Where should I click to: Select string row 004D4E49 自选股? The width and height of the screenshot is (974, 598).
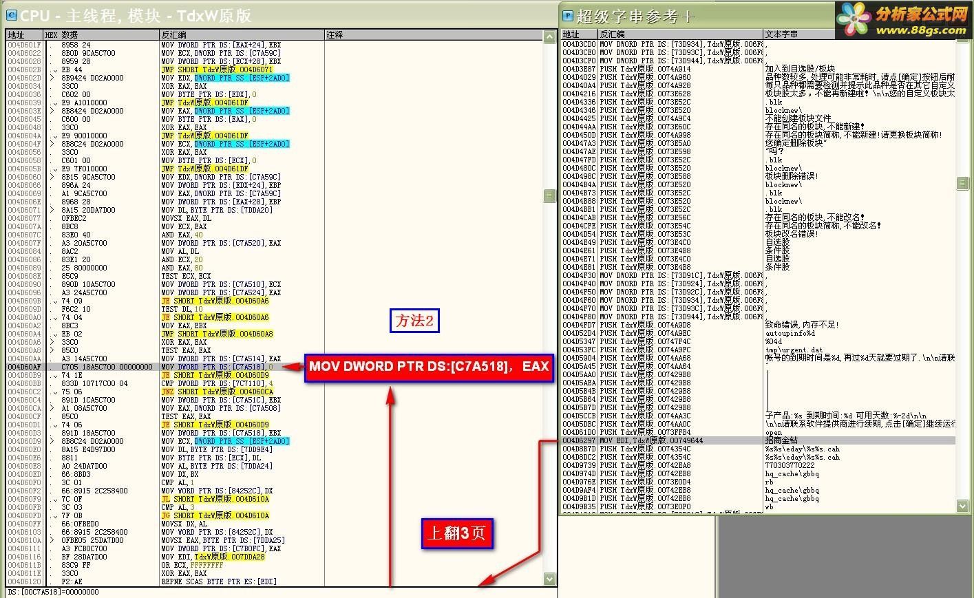click(759, 242)
